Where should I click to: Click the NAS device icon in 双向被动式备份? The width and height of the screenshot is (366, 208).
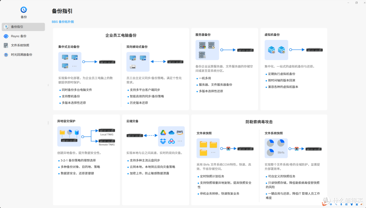(x=175, y=62)
